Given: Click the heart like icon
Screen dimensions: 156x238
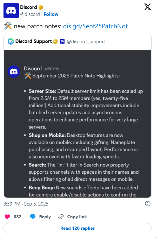Looking at the screenshot, I should coord(7,217).
